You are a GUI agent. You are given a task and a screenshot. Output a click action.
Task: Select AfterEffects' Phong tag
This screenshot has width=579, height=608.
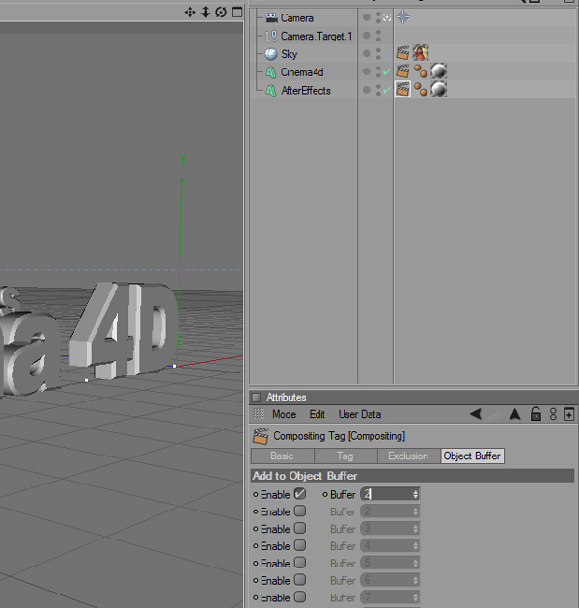point(421,89)
